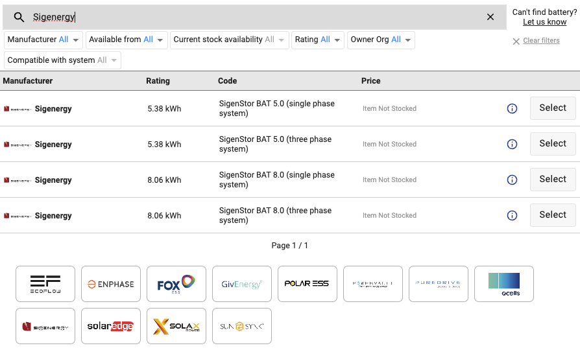580x350 pixels.
Task: Click the Manufacturer column header
Action: (x=28, y=81)
